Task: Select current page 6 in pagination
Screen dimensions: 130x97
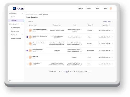Action: coord(67,72)
